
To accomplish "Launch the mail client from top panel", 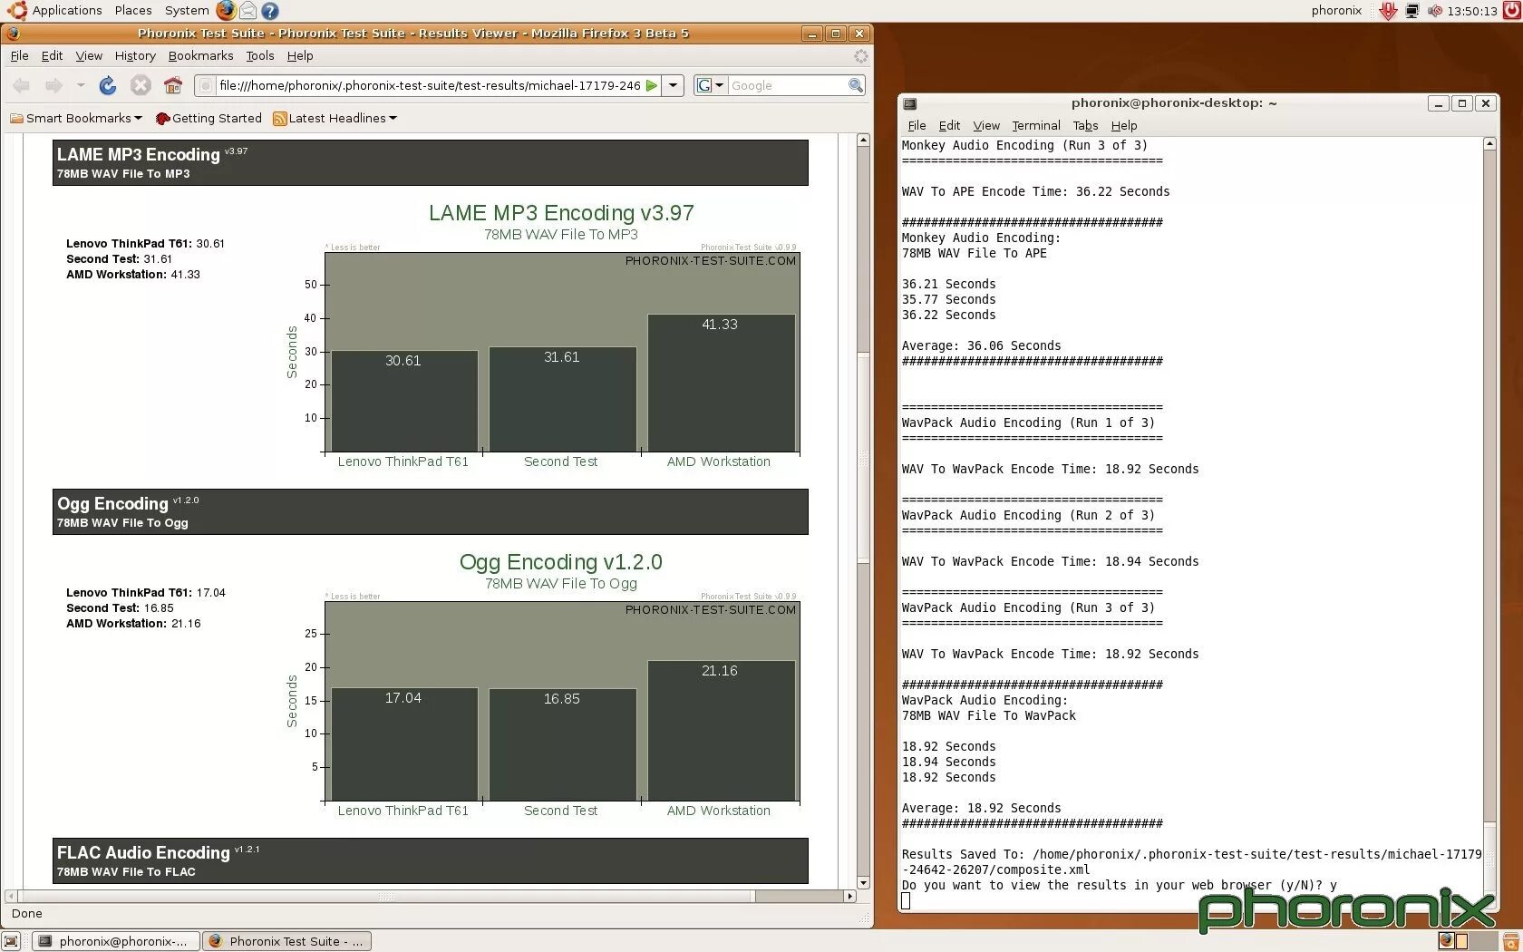I will [247, 11].
